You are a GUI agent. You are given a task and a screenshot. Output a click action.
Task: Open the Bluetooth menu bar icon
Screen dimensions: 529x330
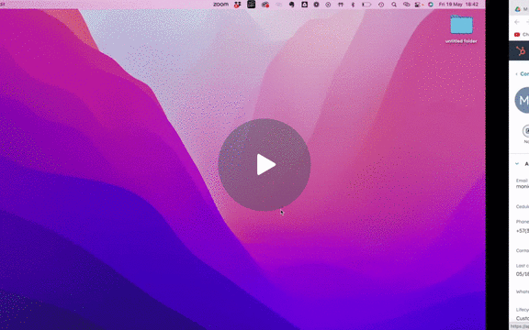tap(354, 5)
